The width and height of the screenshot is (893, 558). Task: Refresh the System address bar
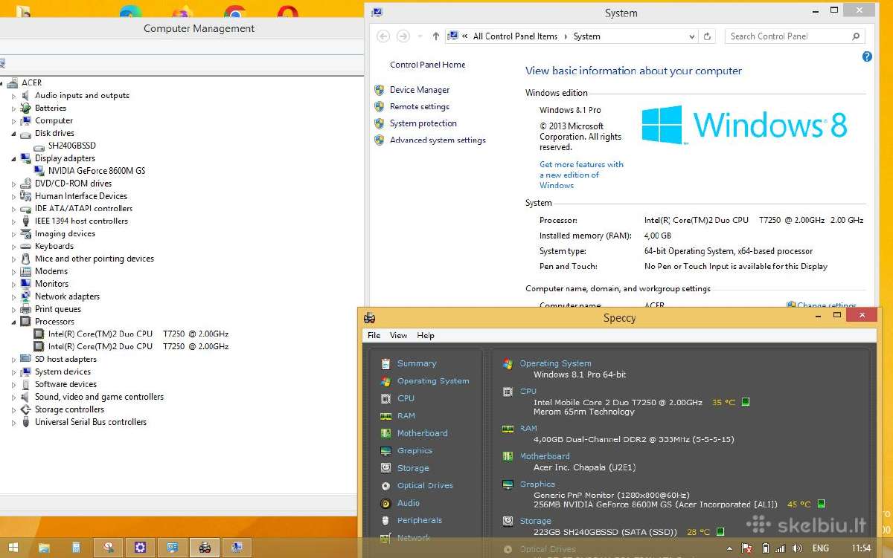click(708, 36)
